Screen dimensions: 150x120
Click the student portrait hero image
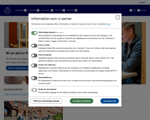coord(134,53)
